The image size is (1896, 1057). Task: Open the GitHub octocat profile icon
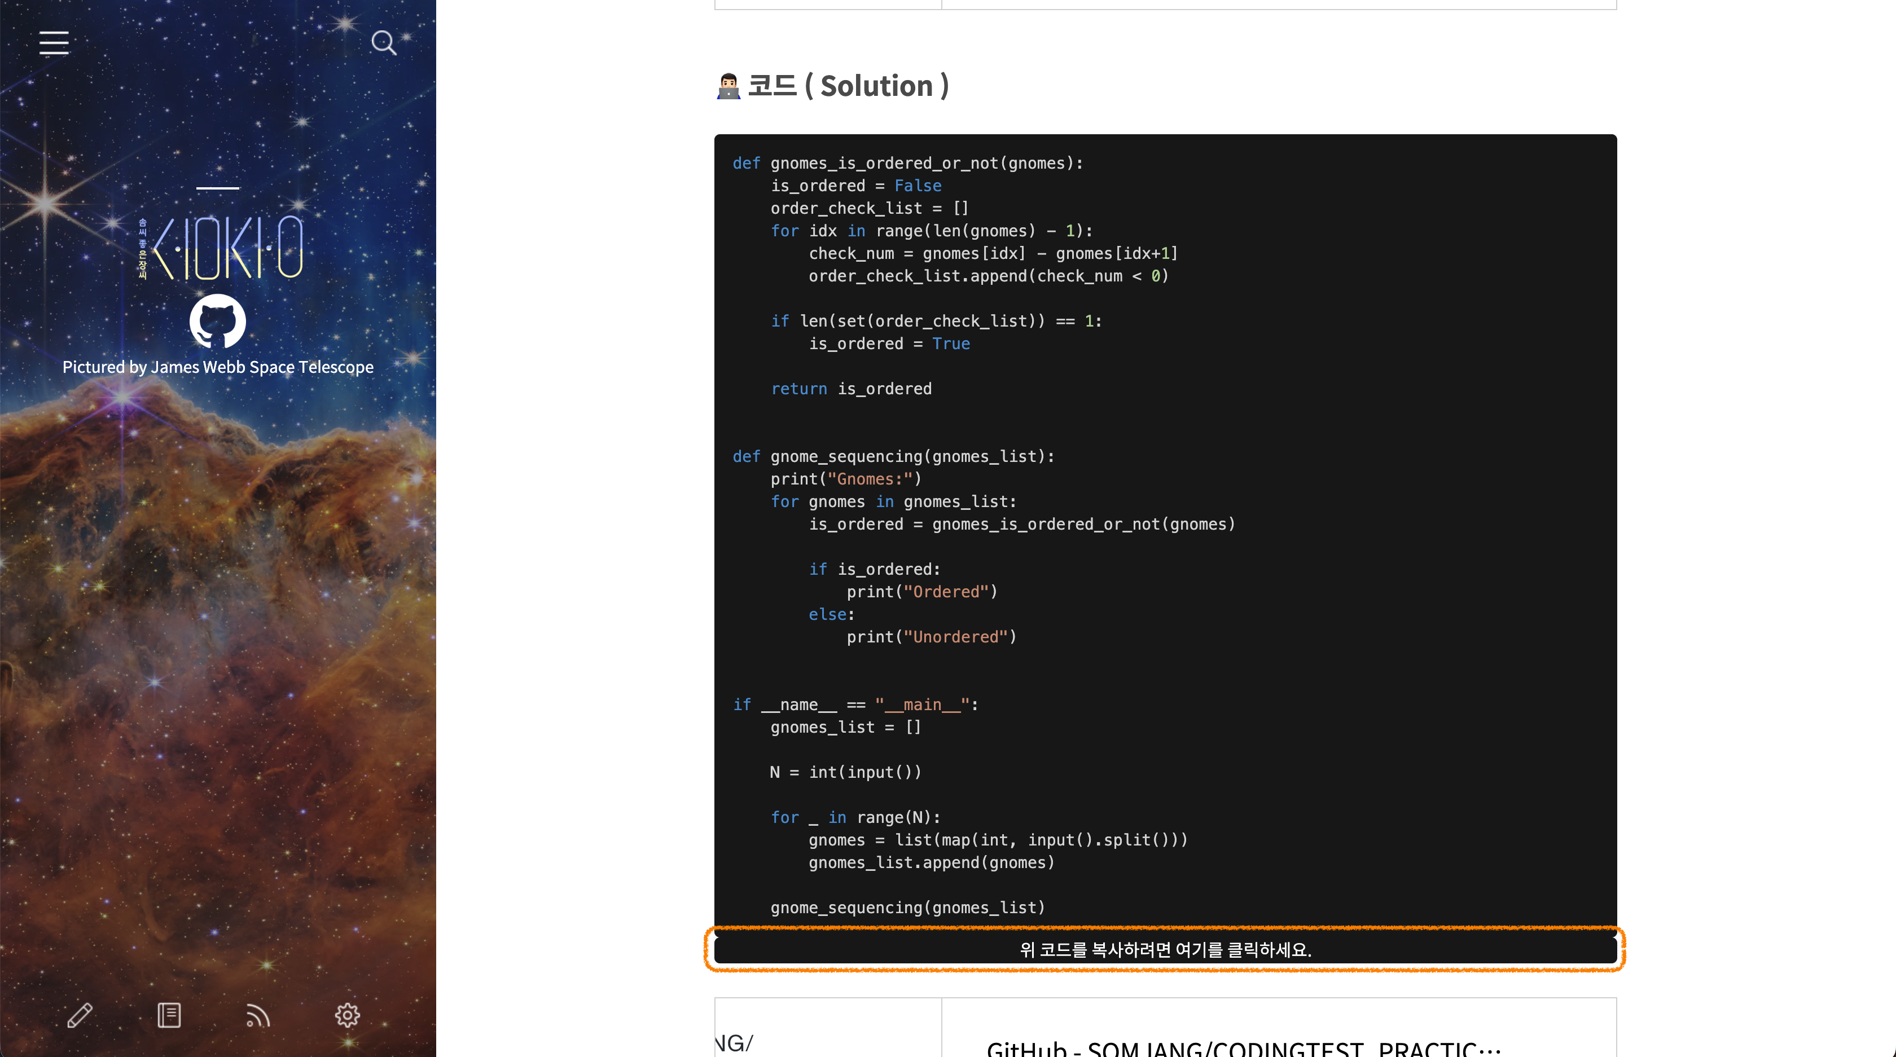click(x=217, y=321)
